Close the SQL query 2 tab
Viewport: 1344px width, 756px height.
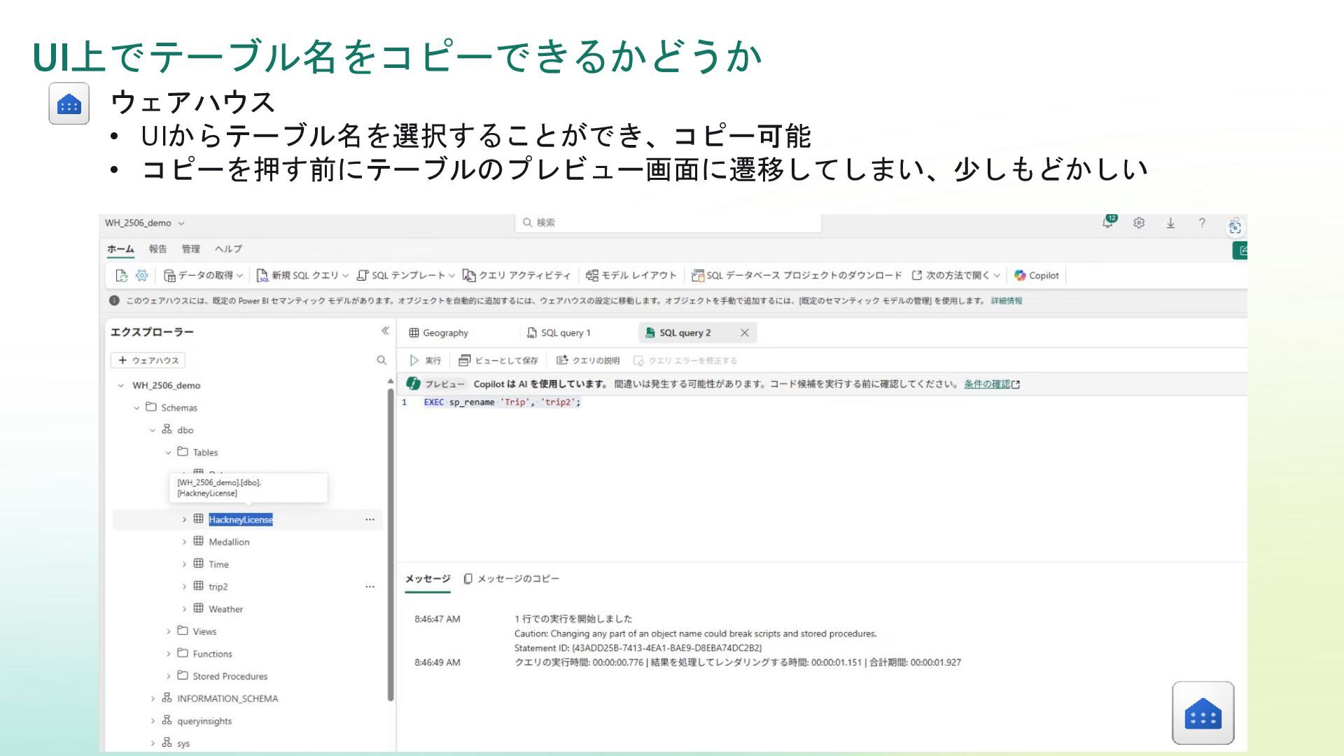[x=745, y=333]
